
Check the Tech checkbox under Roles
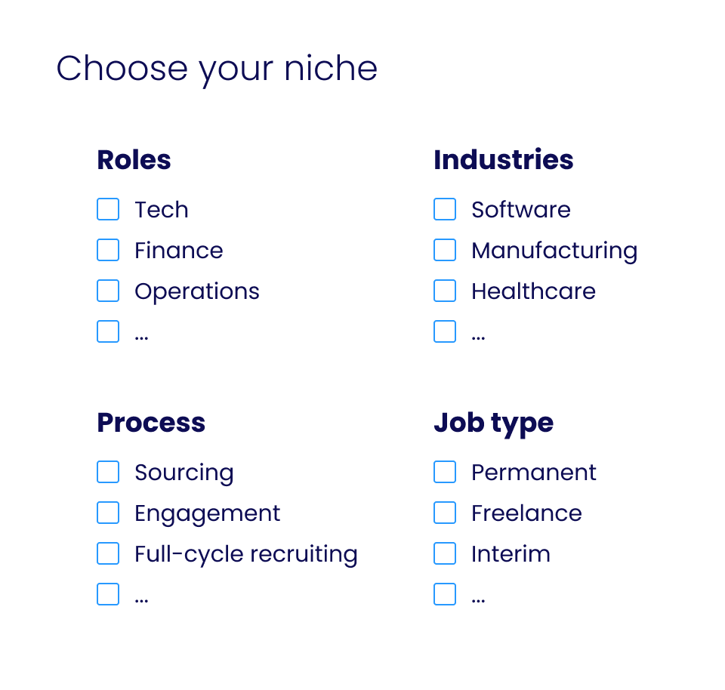click(x=108, y=209)
